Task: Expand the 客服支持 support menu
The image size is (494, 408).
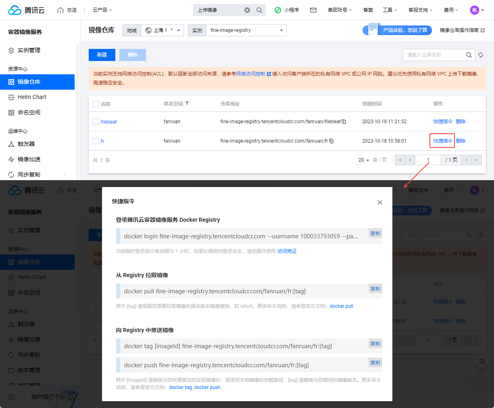Action: pyautogui.click(x=420, y=10)
